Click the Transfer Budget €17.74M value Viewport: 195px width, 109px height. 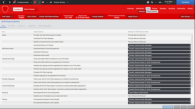click(68, 18)
